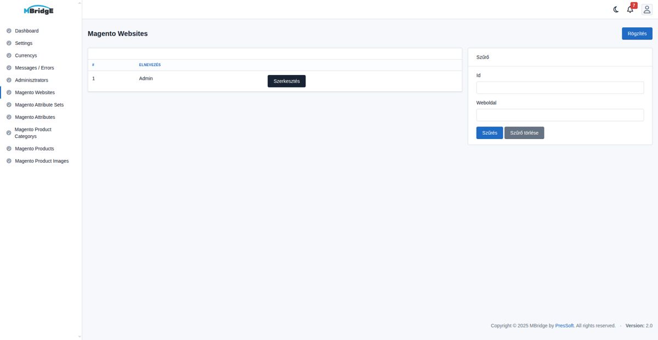Screen dimensions: 658x340
Task: Toggle dark mode with the moon icon
Action: pyautogui.click(x=616, y=9)
